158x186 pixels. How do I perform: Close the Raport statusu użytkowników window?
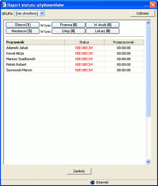(153, 5)
